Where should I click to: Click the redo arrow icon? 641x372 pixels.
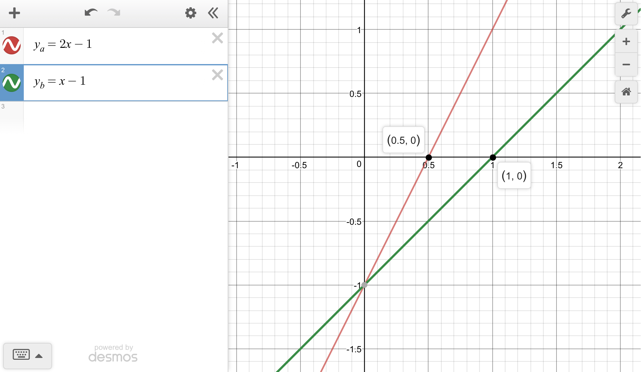coord(114,13)
